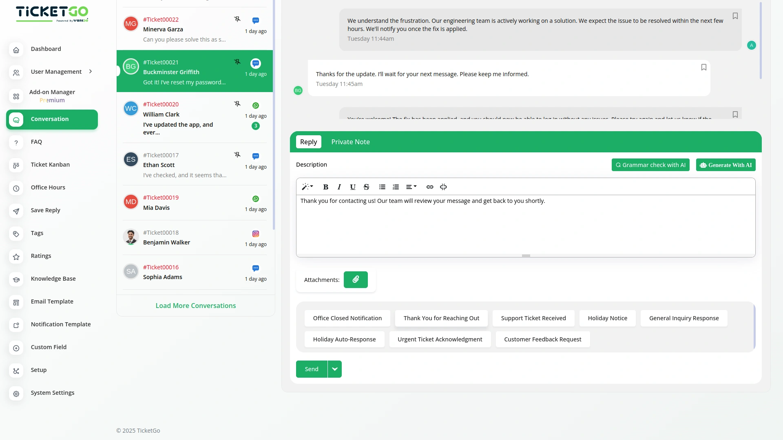Screen dimensions: 783x440
Task: Bookmark the message from Buckminster Griffith
Action: [x=704, y=67]
